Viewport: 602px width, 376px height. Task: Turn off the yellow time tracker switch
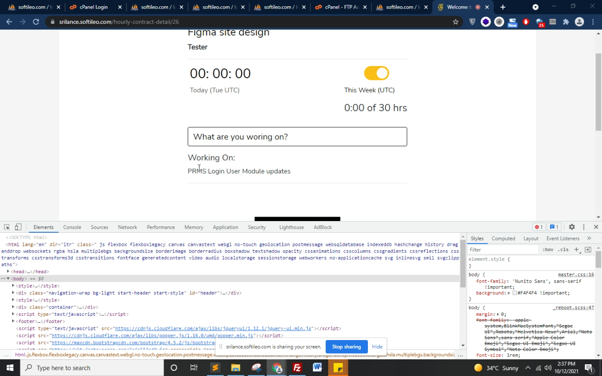pos(376,73)
